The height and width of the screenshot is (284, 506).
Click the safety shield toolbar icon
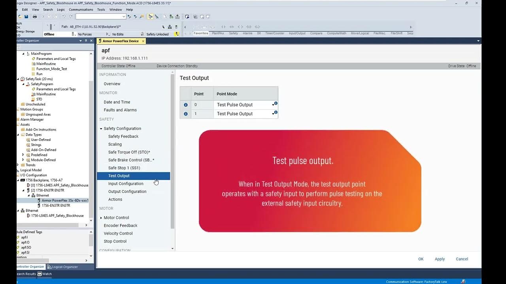coord(187,17)
